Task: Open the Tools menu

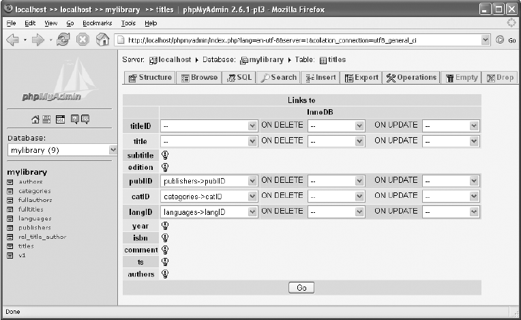Action: (x=128, y=23)
